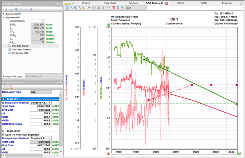
Task: Collapse the Segment 2 section
Action: [3, 131]
